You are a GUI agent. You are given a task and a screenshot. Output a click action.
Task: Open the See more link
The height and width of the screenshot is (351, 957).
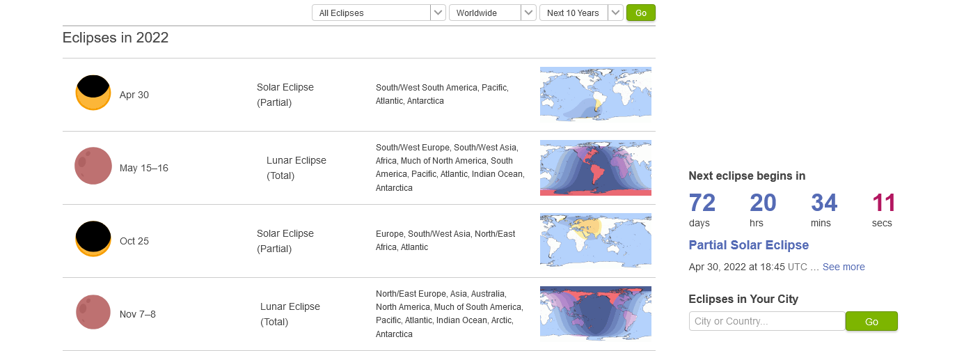[x=844, y=267]
